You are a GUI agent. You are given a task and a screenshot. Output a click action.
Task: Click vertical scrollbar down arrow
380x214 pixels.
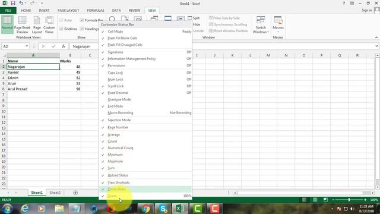click(378, 187)
